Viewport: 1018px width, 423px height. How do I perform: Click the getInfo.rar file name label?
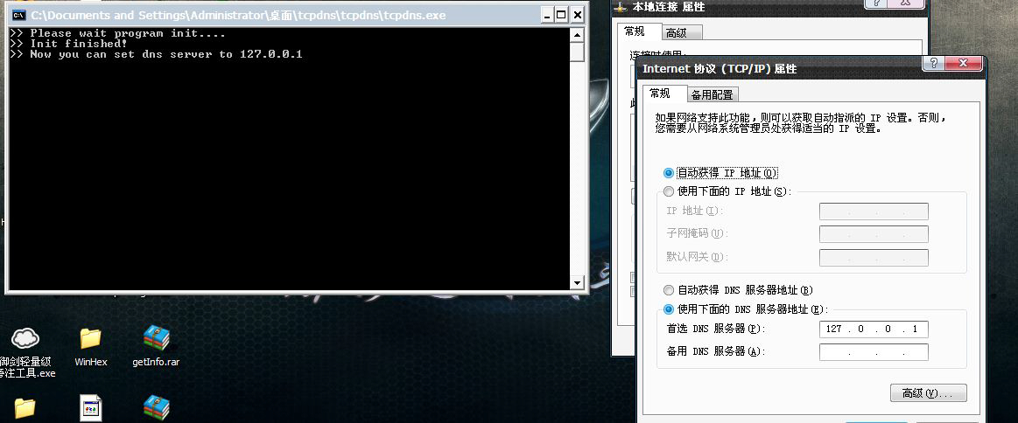pyautogui.click(x=156, y=362)
